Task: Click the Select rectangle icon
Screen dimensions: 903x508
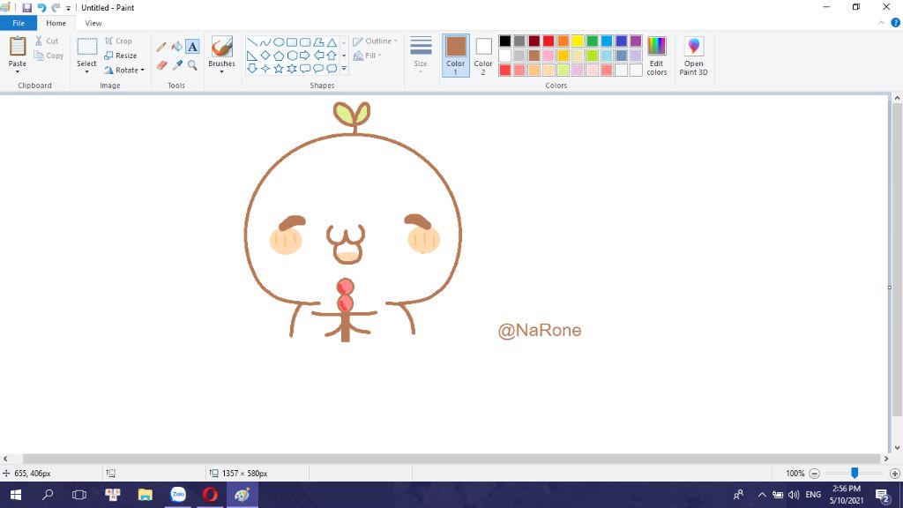Action: tap(87, 47)
